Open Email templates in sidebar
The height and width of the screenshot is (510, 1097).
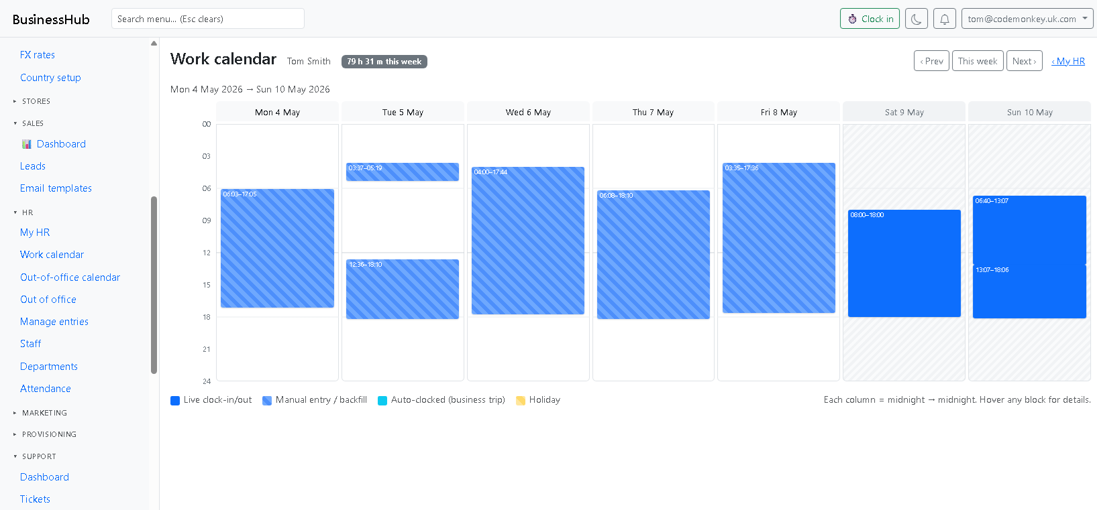coord(56,188)
